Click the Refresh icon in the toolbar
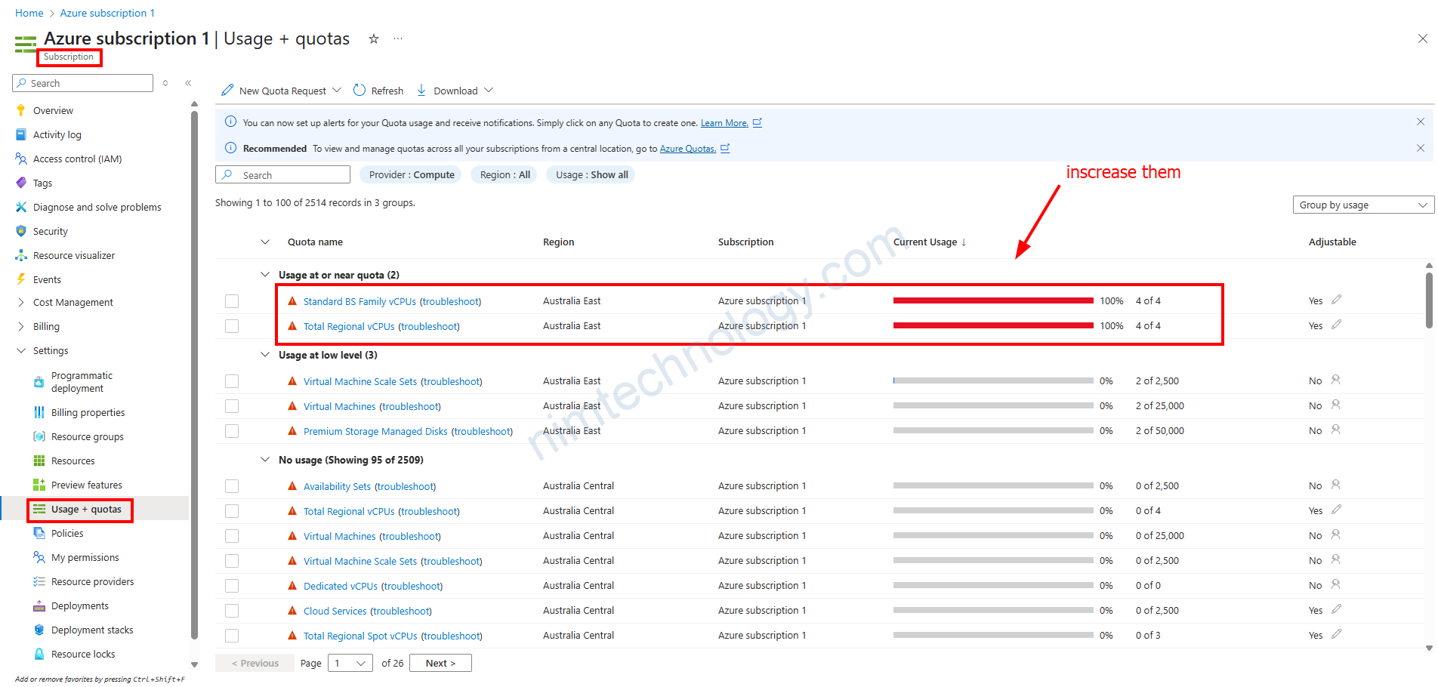Screen dimensions: 1438x687 pos(359,91)
